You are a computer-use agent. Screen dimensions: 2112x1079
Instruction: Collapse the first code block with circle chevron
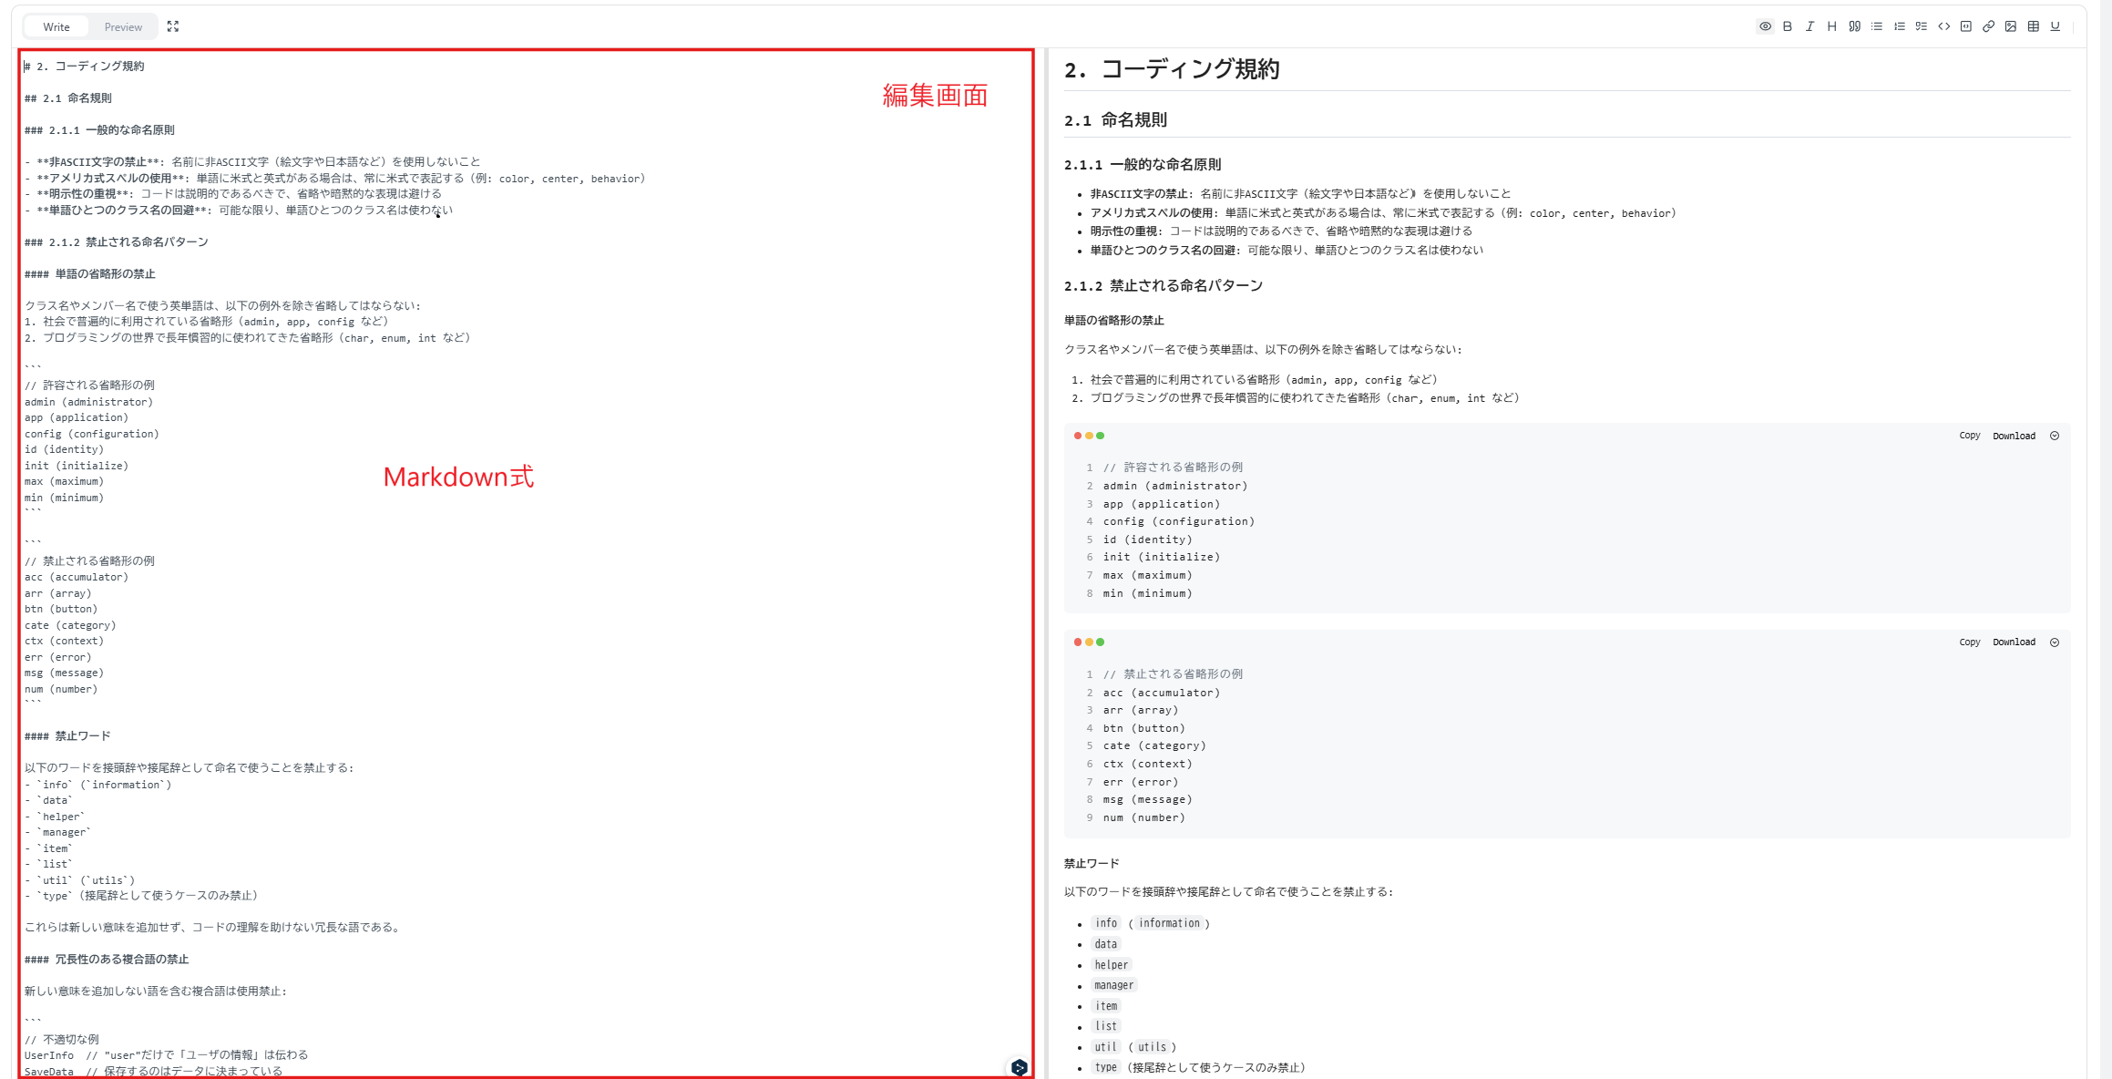tap(2055, 436)
